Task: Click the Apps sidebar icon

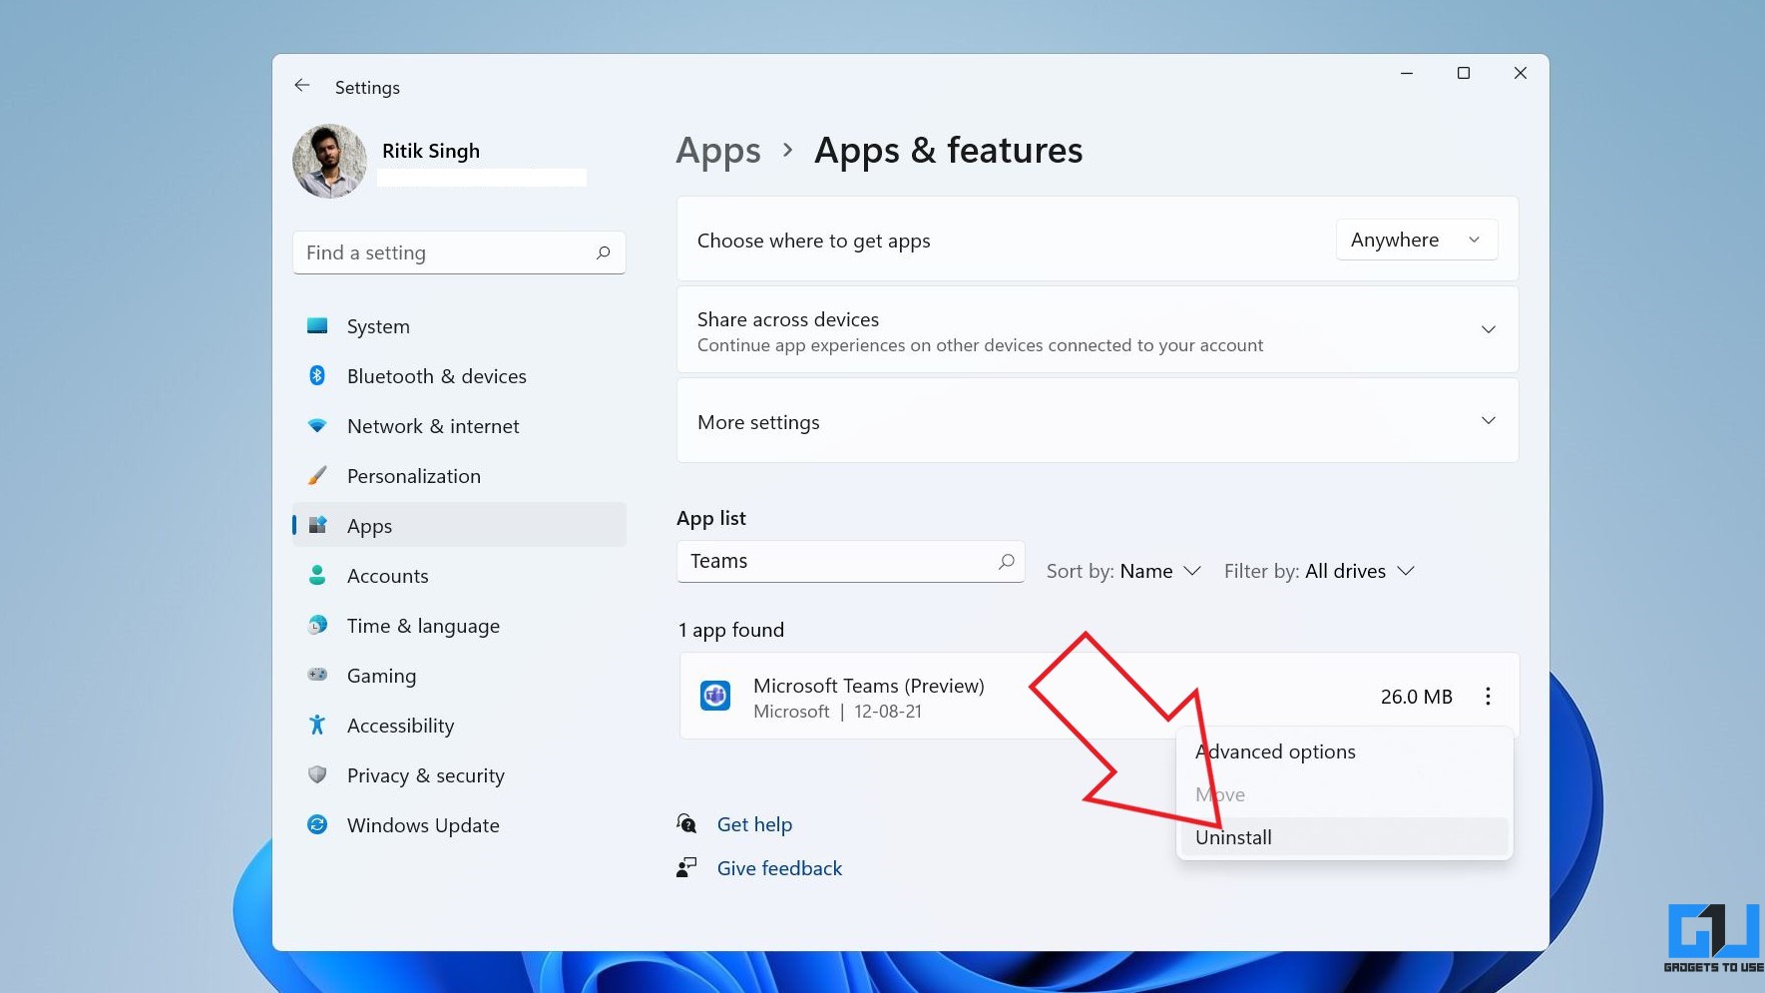Action: pos(317,525)
